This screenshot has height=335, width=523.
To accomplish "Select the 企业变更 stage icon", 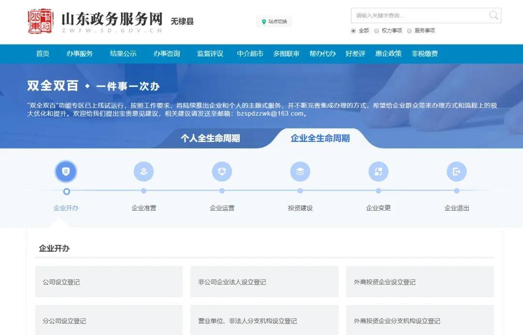I will tap(378, 171).
